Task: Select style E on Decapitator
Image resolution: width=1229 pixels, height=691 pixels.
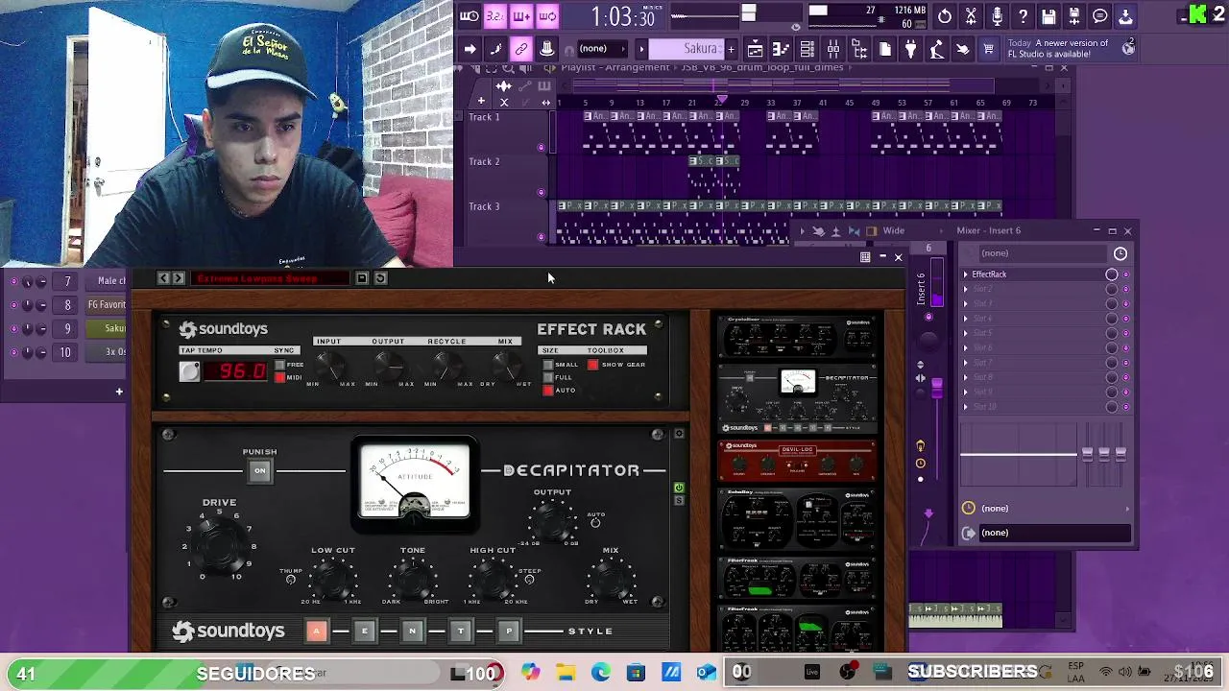Action: coord(364,631)
